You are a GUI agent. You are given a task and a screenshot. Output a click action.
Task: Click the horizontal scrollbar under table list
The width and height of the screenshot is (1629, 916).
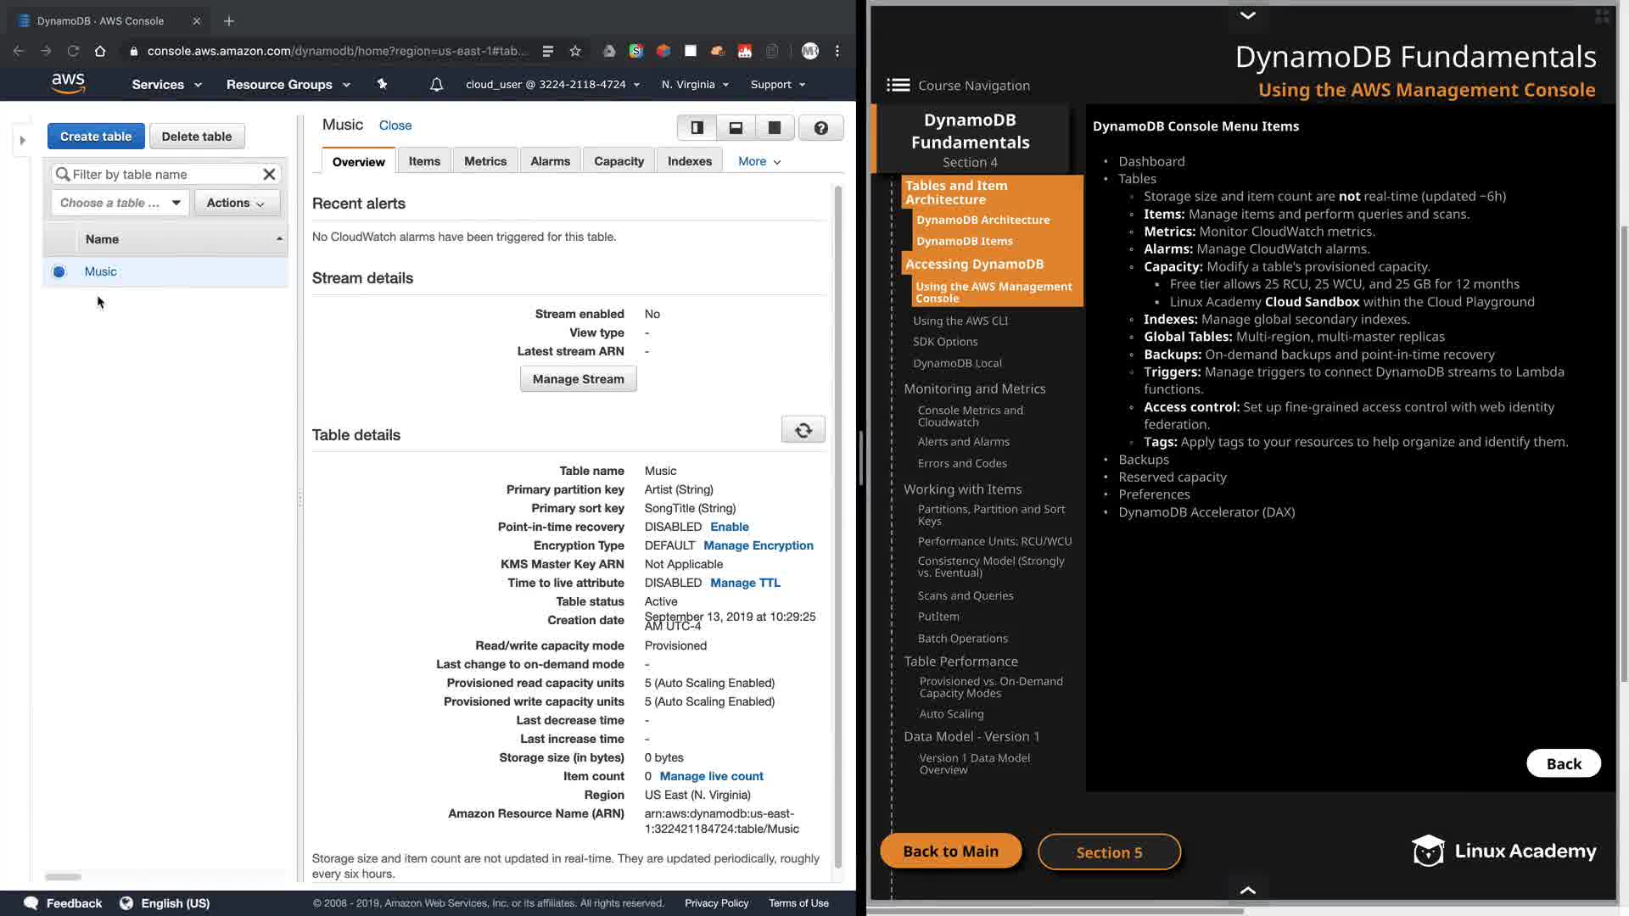pos(64,876)
